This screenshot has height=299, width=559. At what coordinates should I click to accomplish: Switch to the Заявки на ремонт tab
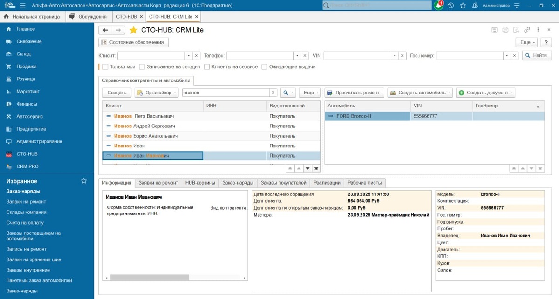pos(158,183)
